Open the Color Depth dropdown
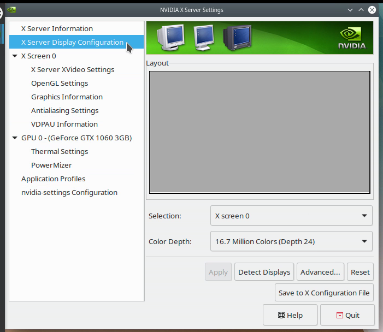 (291, 241)
